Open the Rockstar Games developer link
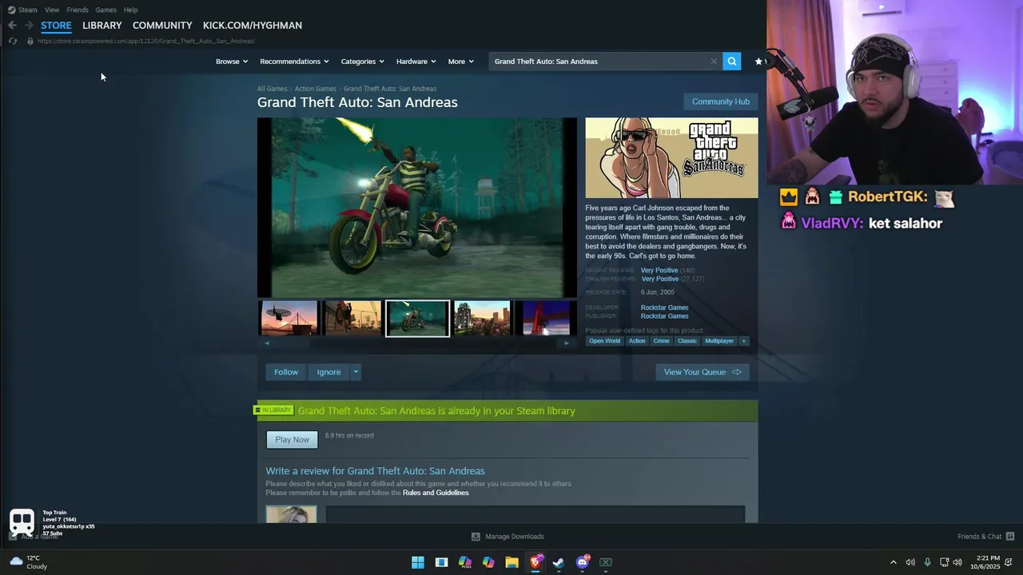This screenshot has height=575, width=1023. point(664,307)
